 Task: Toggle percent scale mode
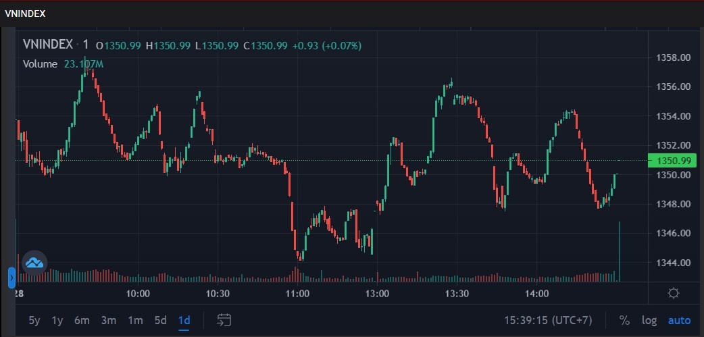point(624,320)
